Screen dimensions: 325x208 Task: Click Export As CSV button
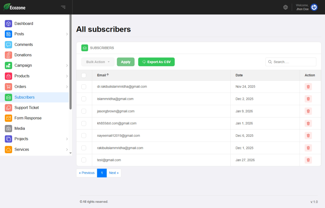156,62
